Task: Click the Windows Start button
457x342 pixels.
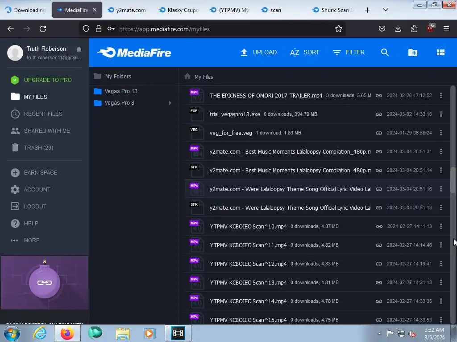Action: coord(12,333)
